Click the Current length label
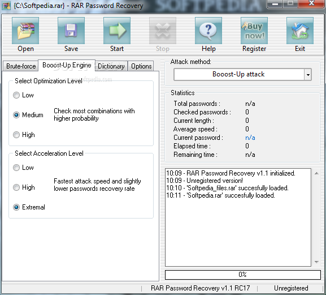 pos(194,121)
